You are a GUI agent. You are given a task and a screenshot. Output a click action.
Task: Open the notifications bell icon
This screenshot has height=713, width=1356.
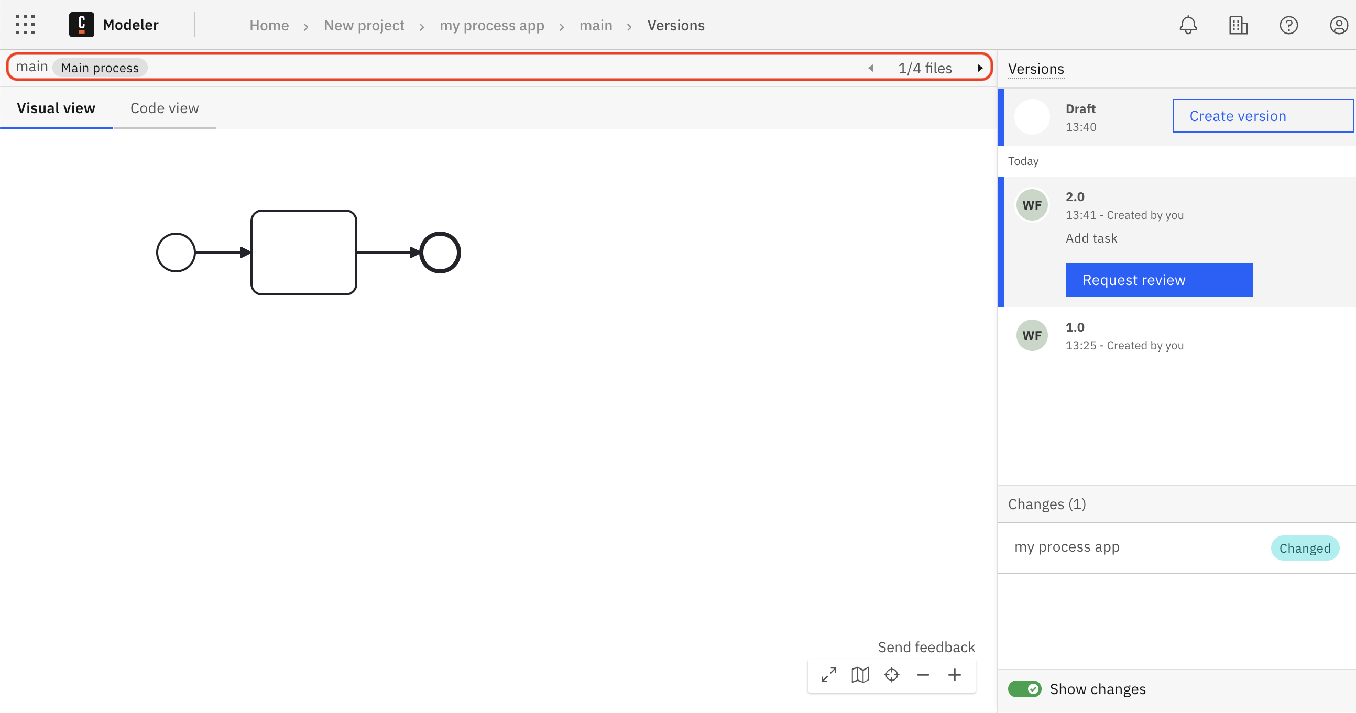tap(1188, 25)
